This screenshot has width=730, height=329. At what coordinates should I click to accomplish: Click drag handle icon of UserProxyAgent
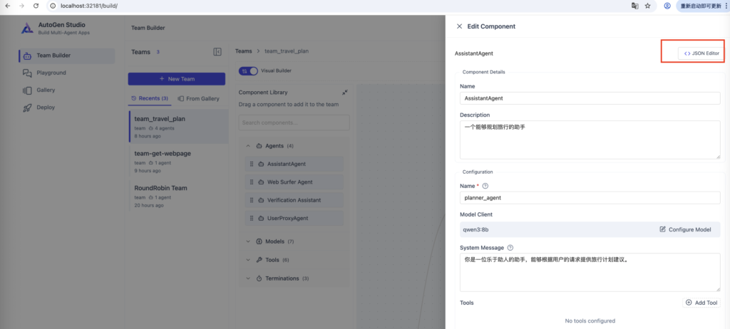pyautogui.click(x=252, y=218)
